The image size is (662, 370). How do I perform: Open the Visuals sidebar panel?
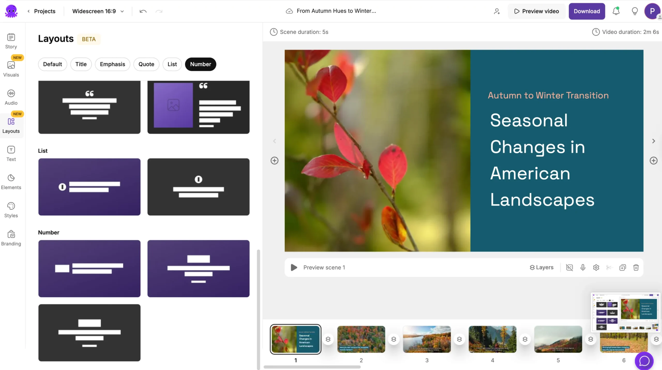pos(11,69)
